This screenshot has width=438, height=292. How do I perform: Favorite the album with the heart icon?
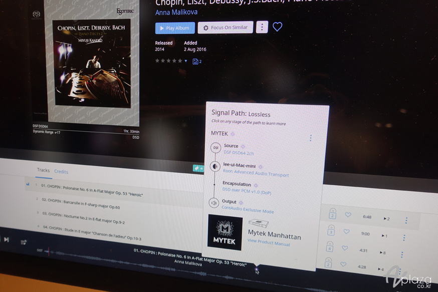click(277, 27)
